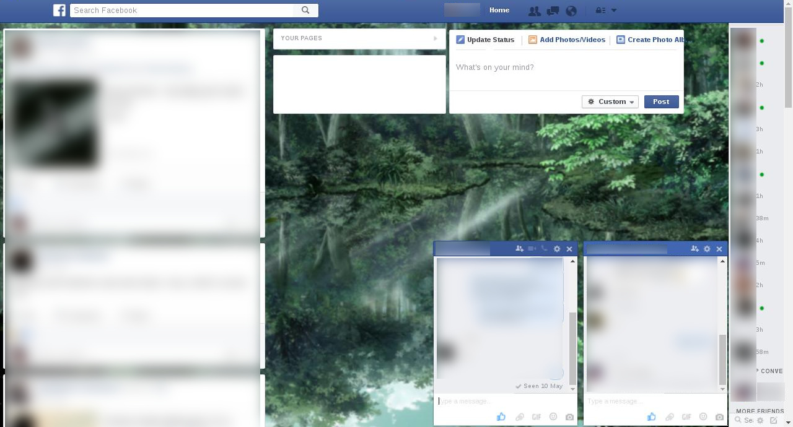The width and height of the screenshot is (793, 427).
Task: Open the chat contact showing 58m
Action: [x=756, y=352]
